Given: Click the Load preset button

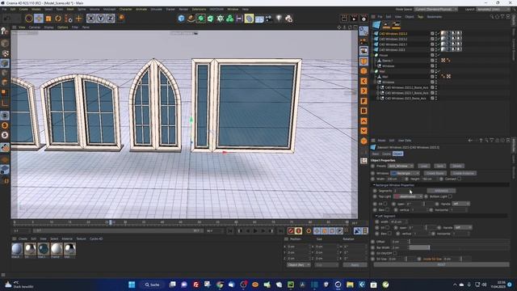Looking at the screenshot, I should pos(424,166).
